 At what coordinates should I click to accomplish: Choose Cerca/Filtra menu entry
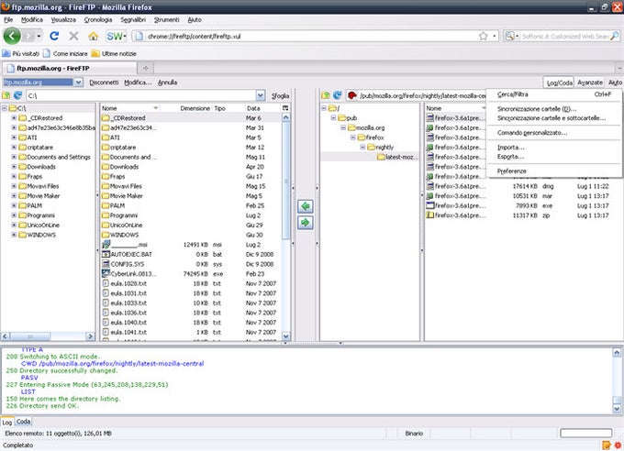point(553,94)
